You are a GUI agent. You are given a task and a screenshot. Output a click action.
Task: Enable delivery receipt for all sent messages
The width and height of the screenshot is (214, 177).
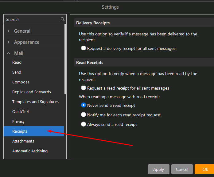tap(84, 48)
